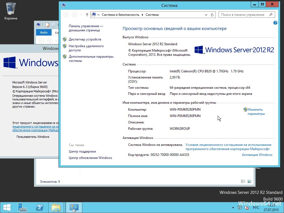Click processor value Intel Celeron B820 text
Viewport: 284px width, 213px height.
coord(206,71)
